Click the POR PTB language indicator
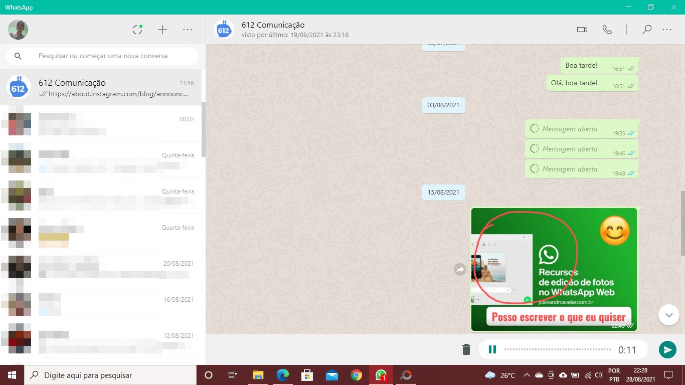685x385 pixels. (614, 375)
